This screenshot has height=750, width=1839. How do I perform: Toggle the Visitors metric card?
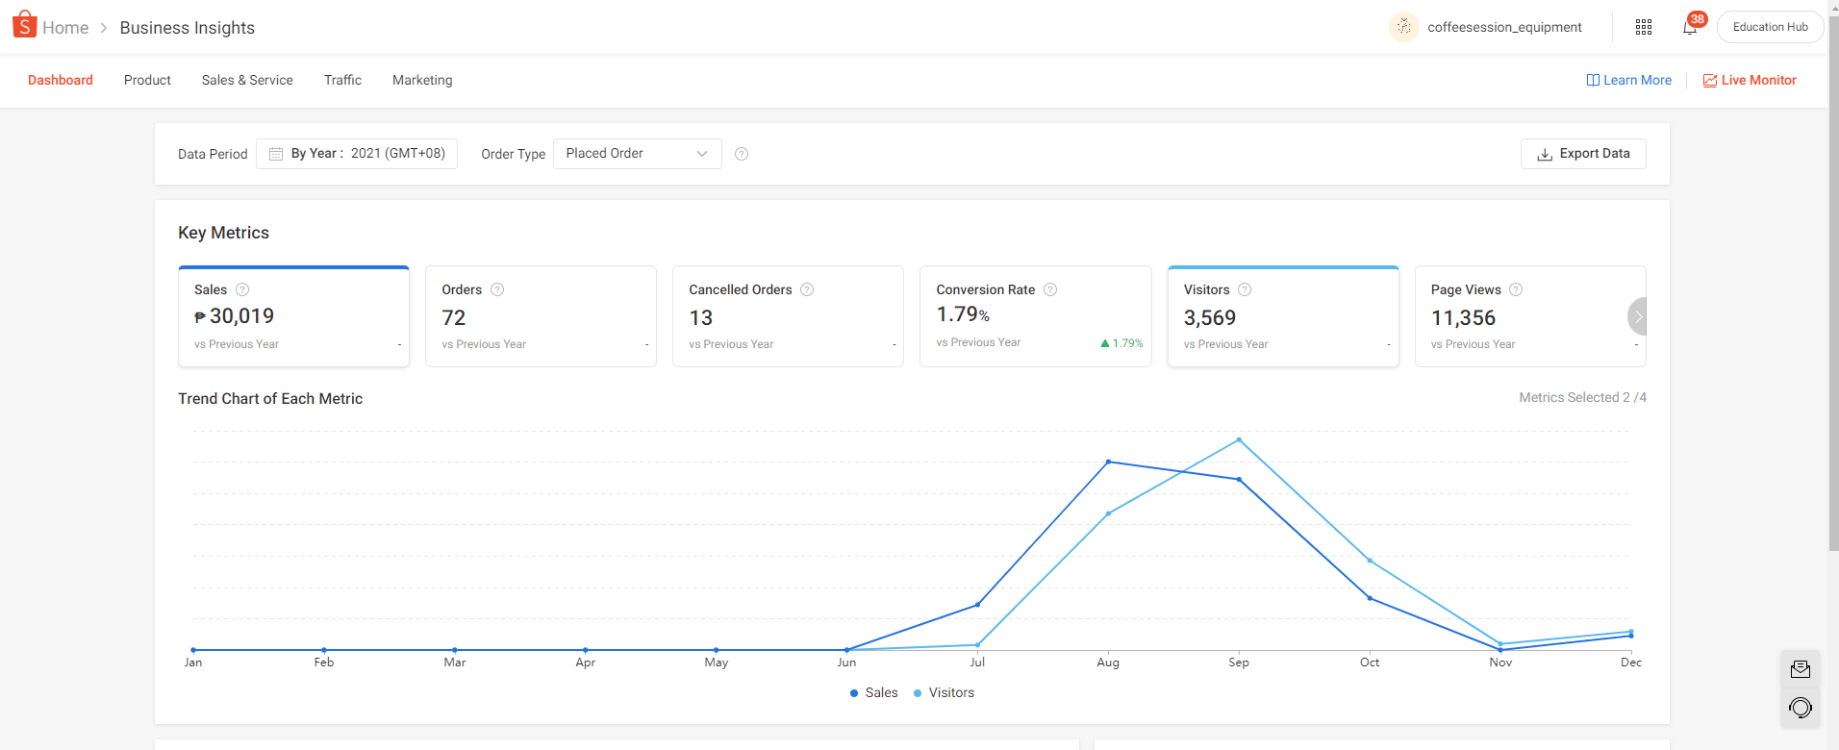pyautogui.click(x=1282, y=316)
